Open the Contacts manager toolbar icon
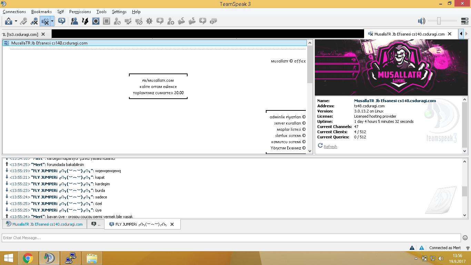The width and height of the screenshot is (471, 265). pyautogui.click(x=74, y=21)
